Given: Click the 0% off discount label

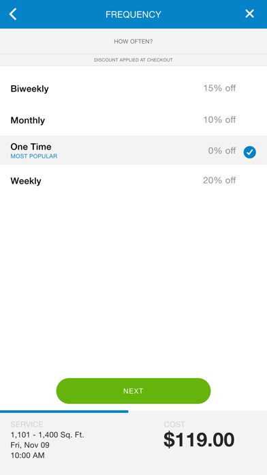Looking at the screenshot, I should tap(221, 151).
